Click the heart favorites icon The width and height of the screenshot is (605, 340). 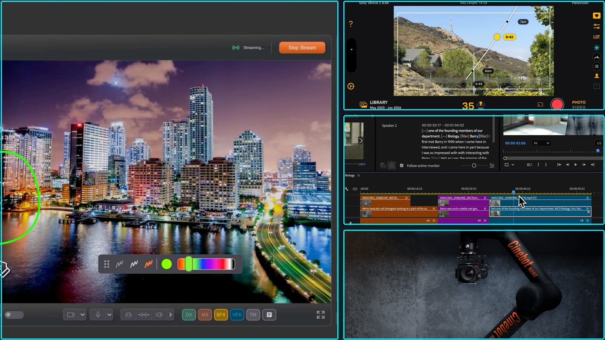point(597,15)
